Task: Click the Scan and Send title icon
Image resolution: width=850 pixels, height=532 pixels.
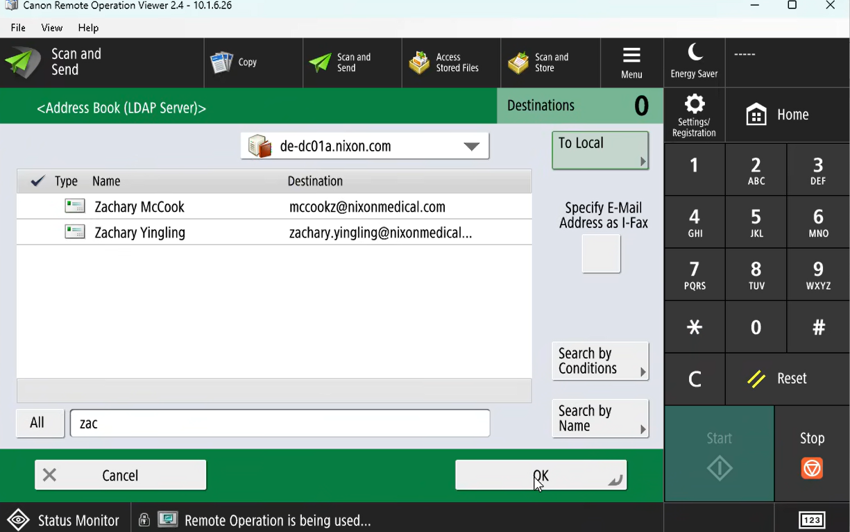Action: pyautogui.click(x=23, y=63)
